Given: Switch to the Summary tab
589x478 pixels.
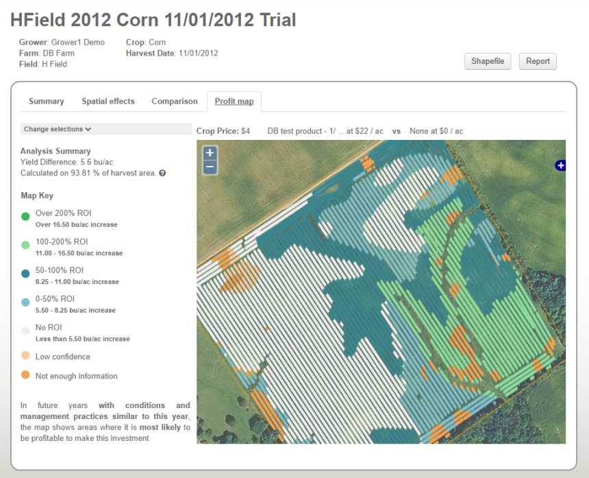Looking at the screenshot, I should point(46,101).
